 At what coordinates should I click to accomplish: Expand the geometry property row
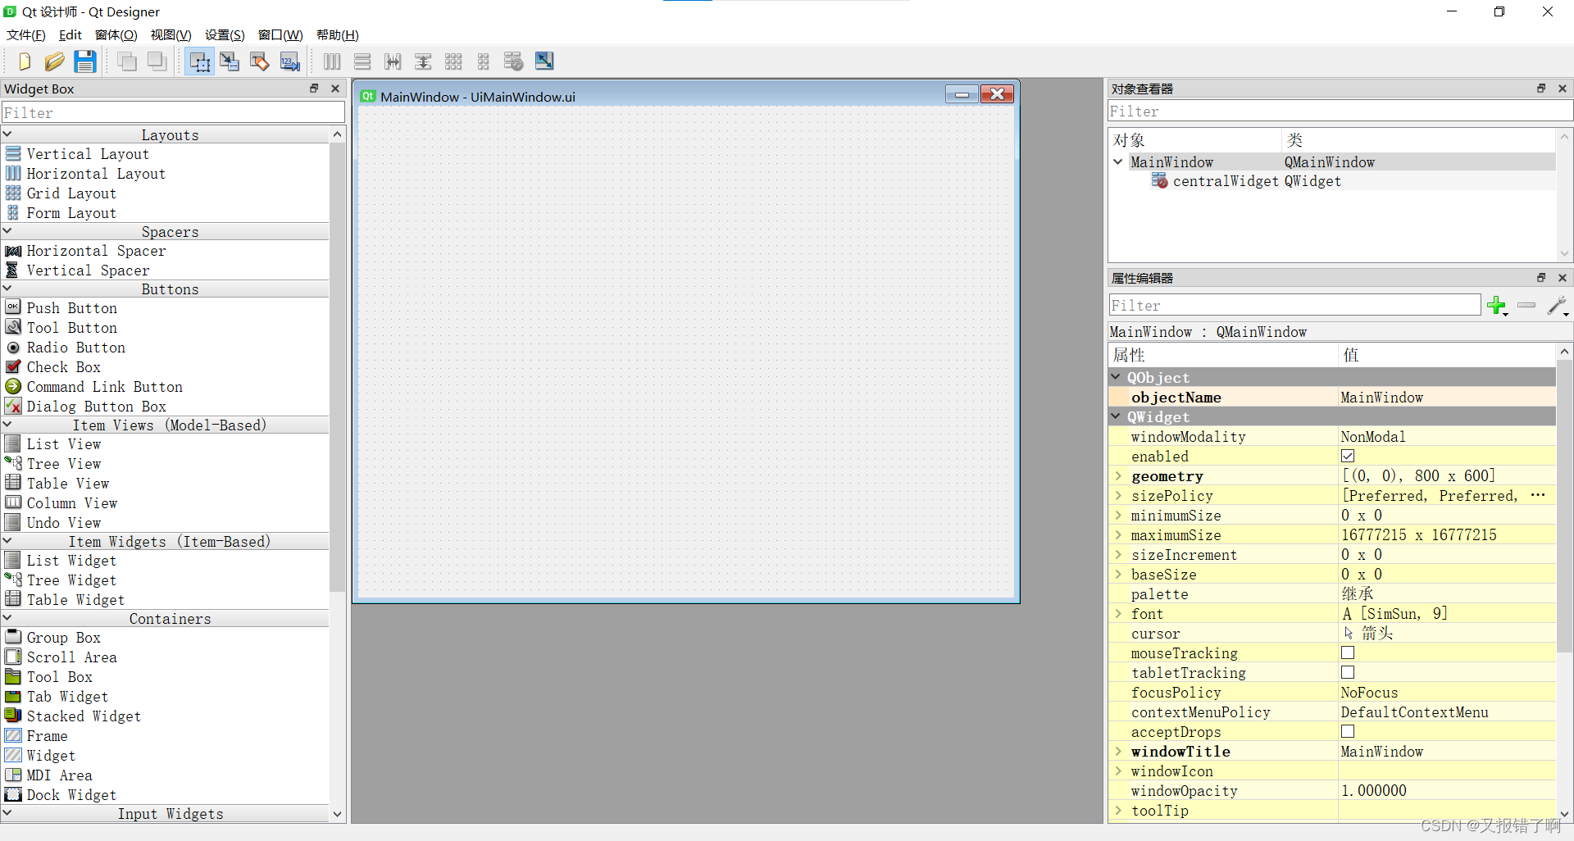[x=1118, y=476]
